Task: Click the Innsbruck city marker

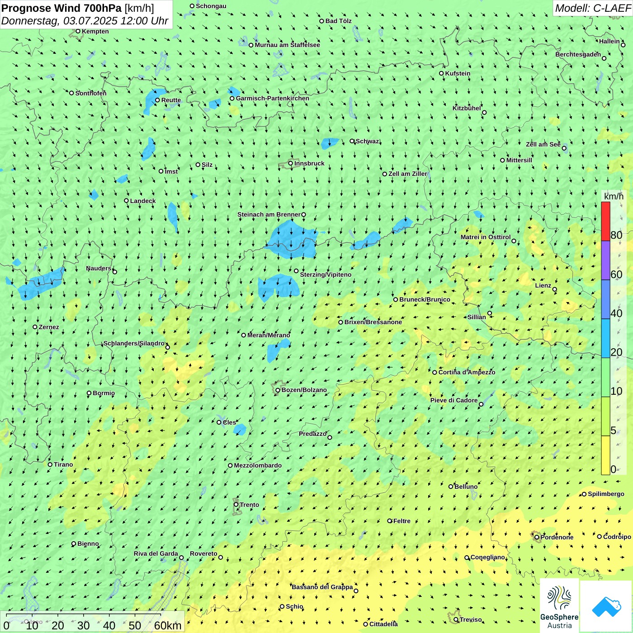Action: tap(291, 163)
